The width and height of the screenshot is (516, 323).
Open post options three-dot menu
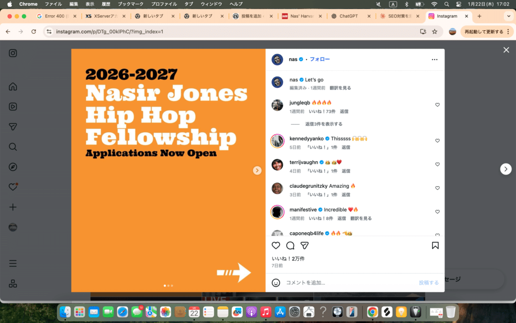click(434, 60)
